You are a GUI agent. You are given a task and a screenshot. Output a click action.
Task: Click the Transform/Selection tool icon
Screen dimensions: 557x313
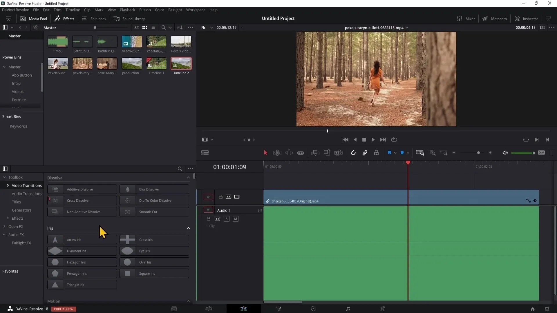(x=265, y=152)
